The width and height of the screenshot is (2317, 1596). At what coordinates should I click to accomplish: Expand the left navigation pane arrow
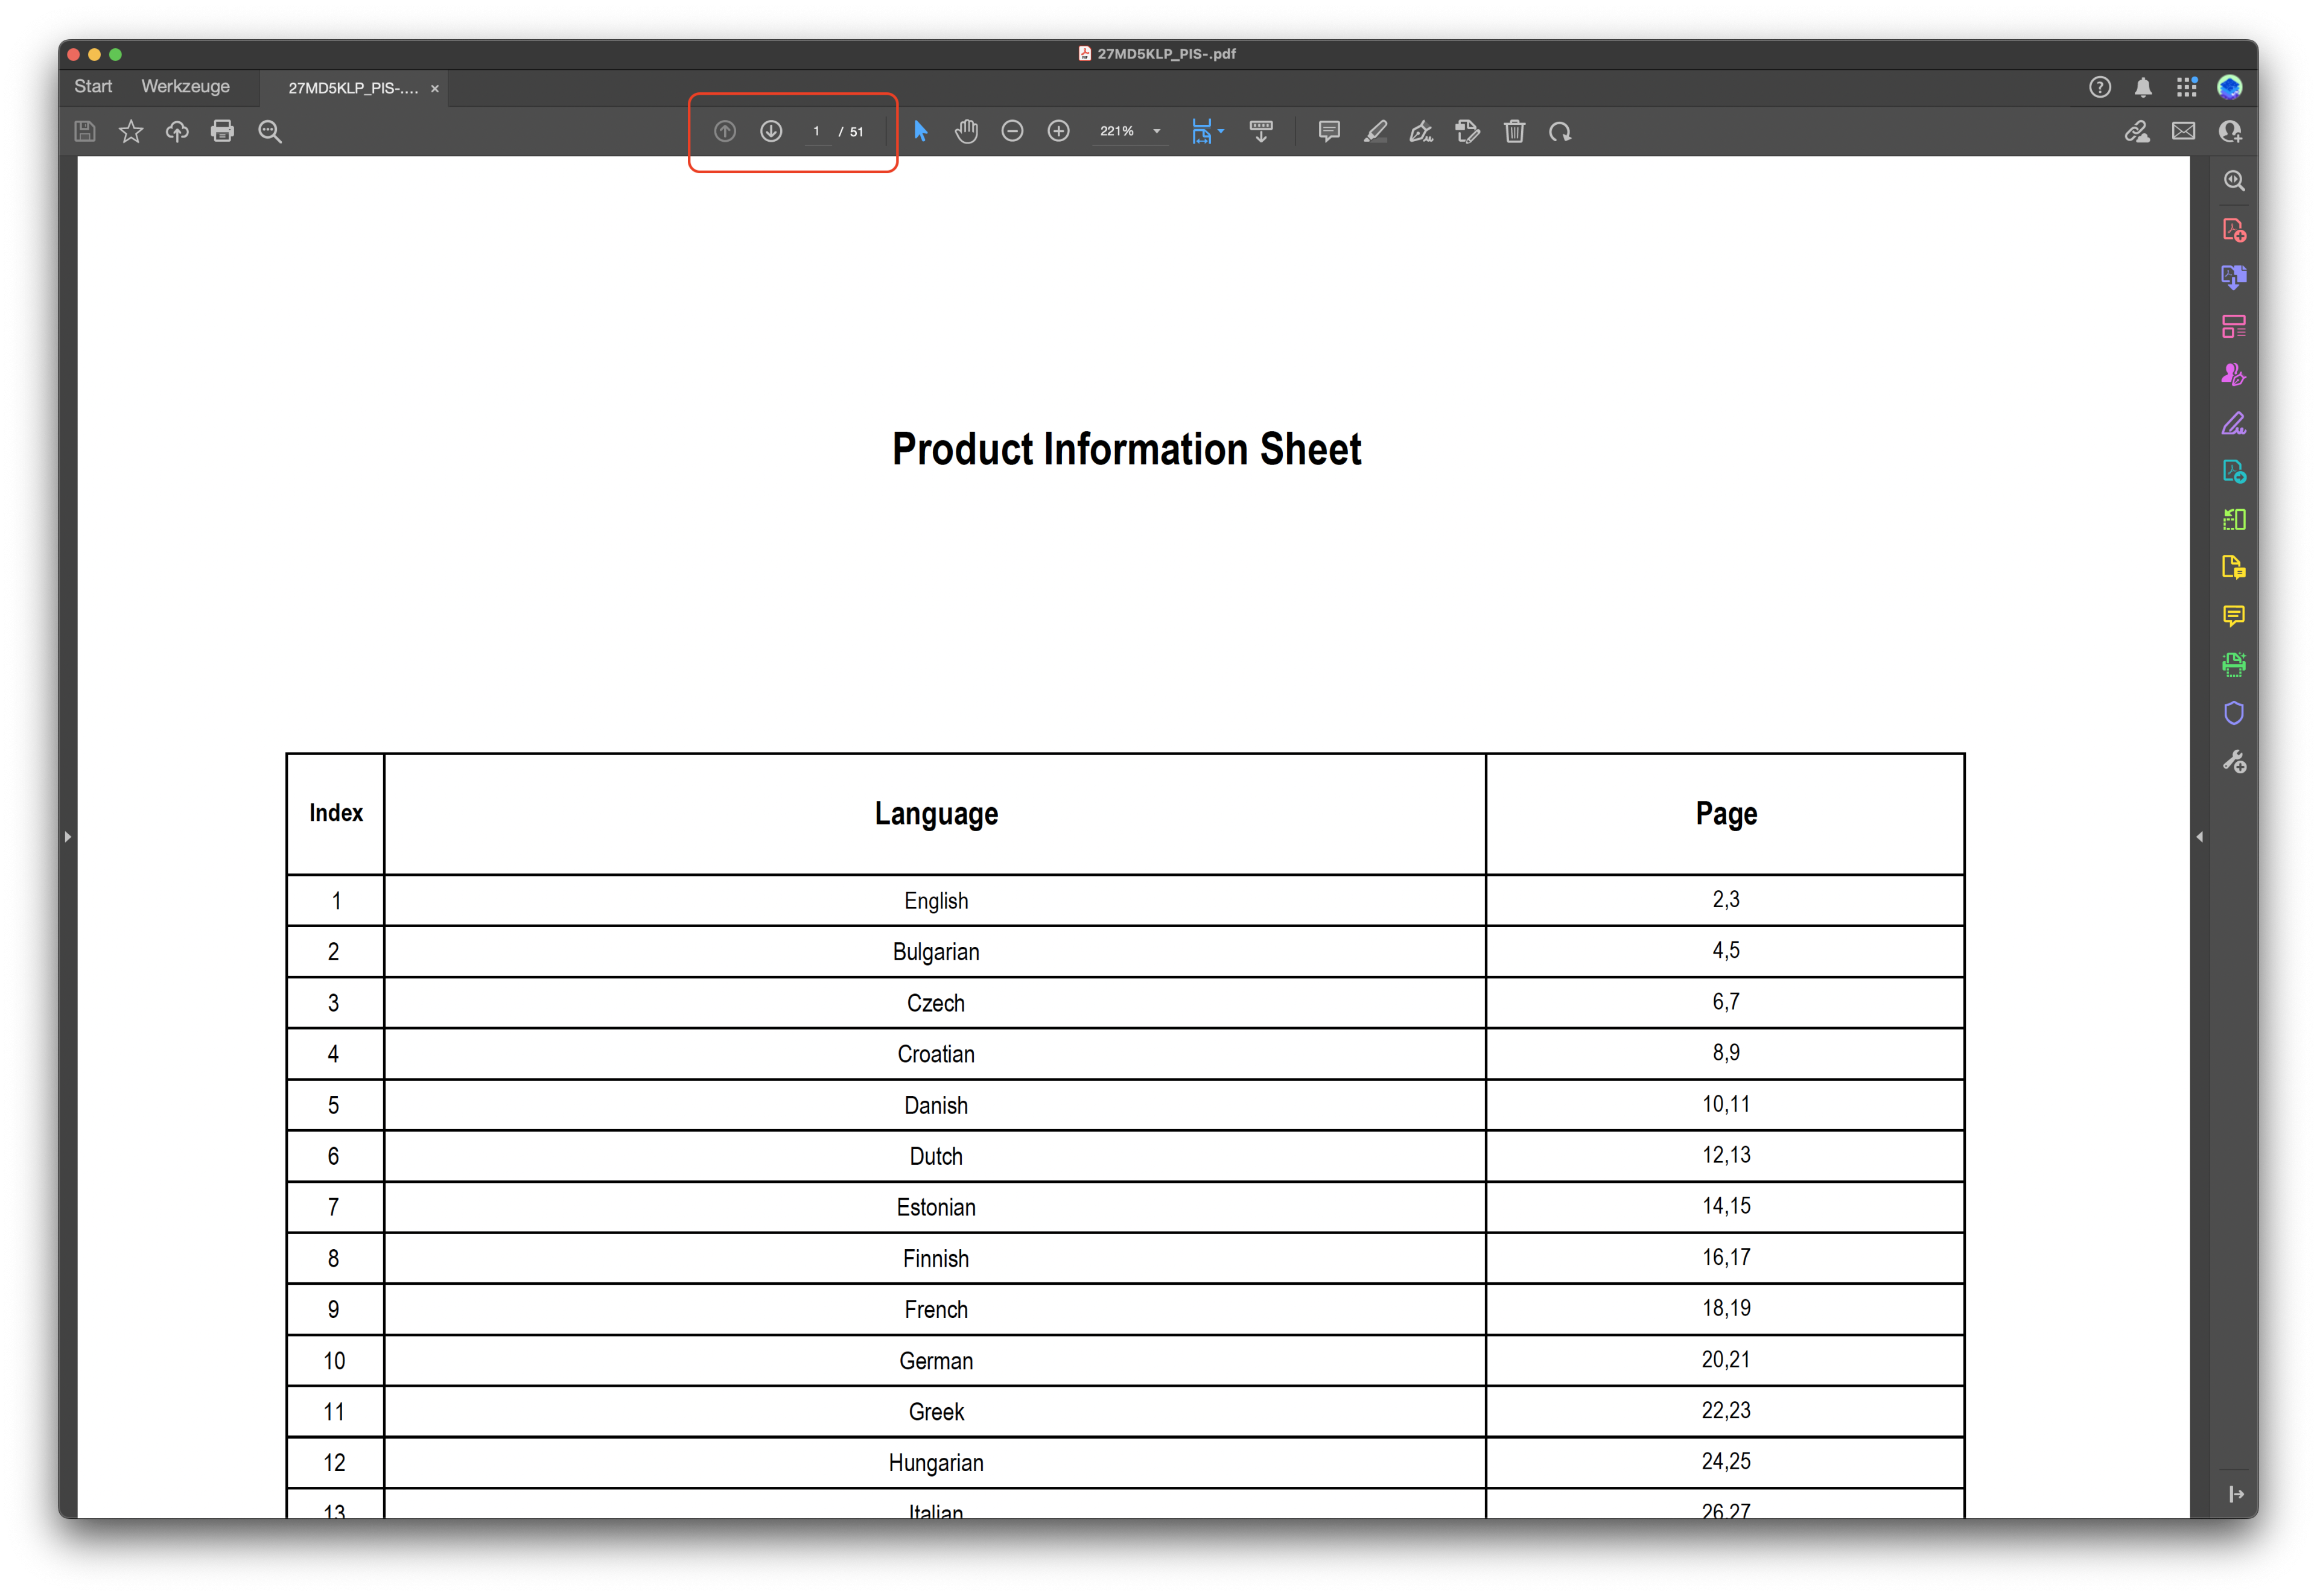coord(68,836)
